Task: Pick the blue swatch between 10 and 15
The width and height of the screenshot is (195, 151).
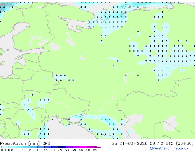Action: pyautogui.click(x=41, y=147)
